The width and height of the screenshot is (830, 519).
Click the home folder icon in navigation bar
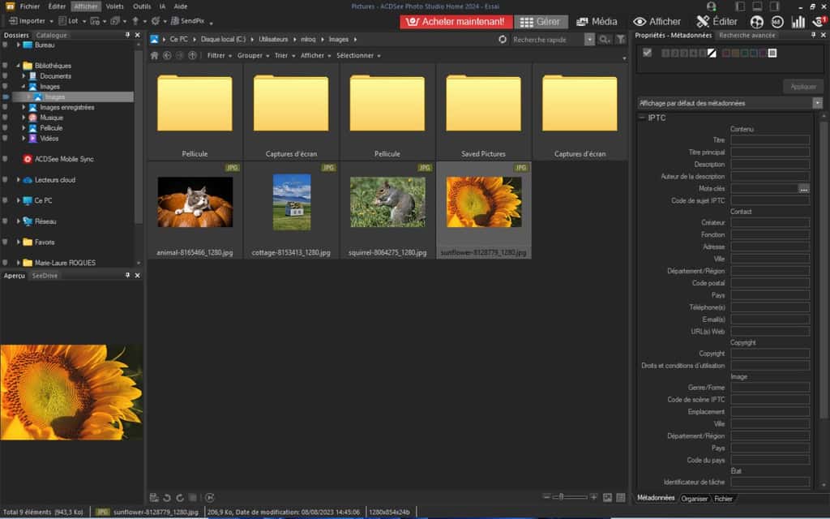click(x=155, y=55)
